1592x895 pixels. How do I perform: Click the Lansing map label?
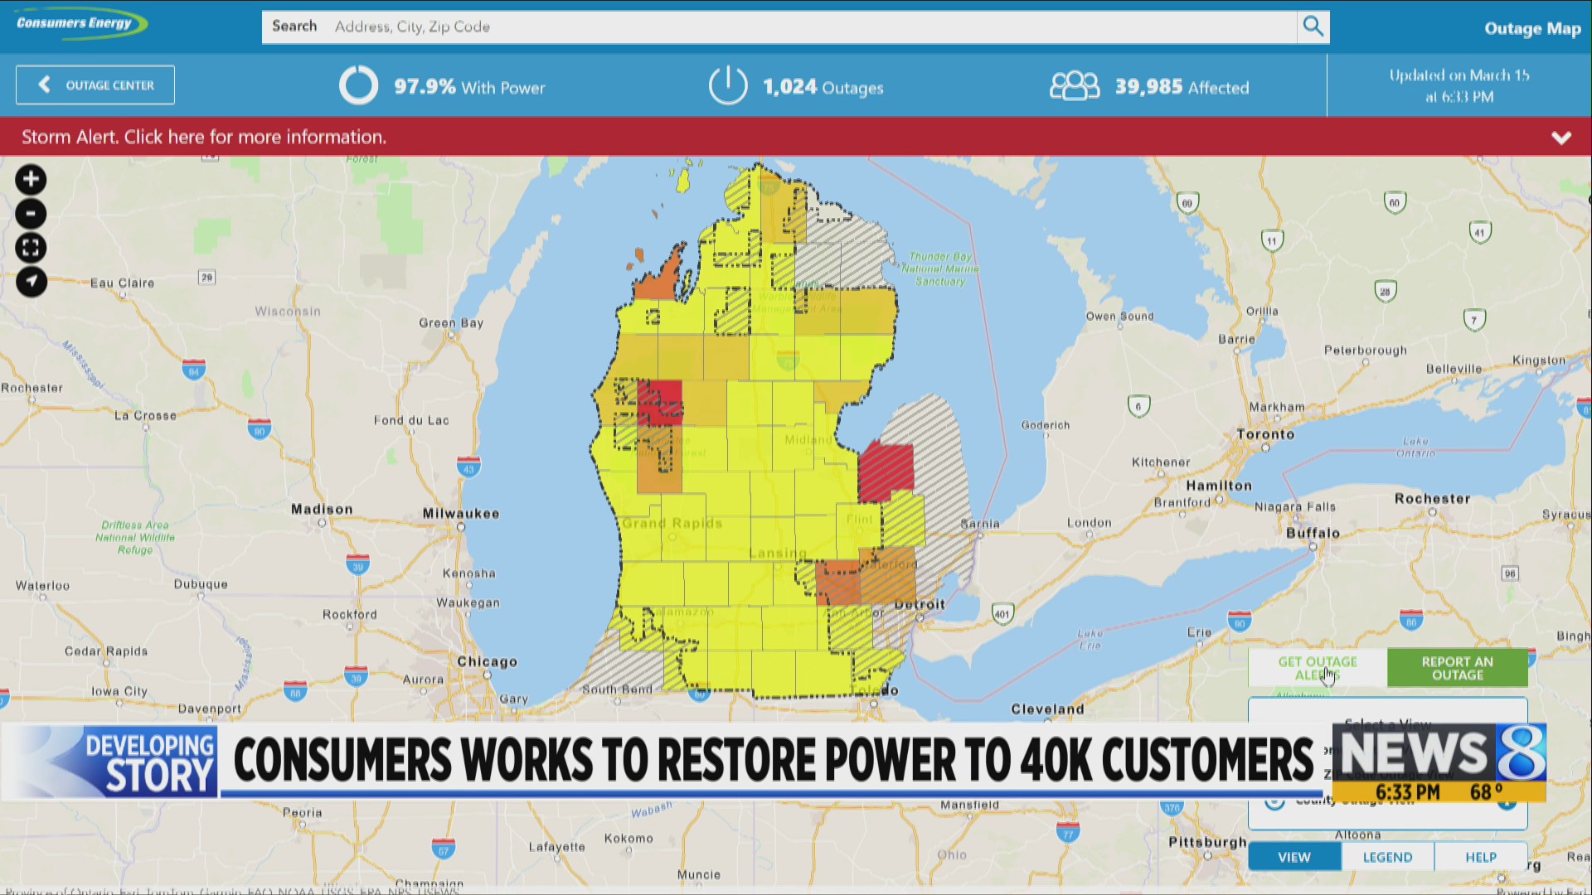pyautogui.click(x=778, y=553)
